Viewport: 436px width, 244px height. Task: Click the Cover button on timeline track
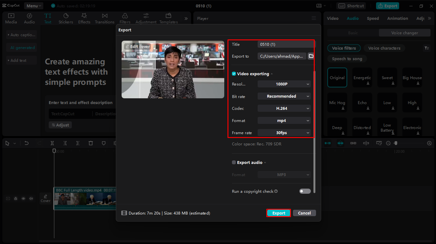[x=45, y=198]
